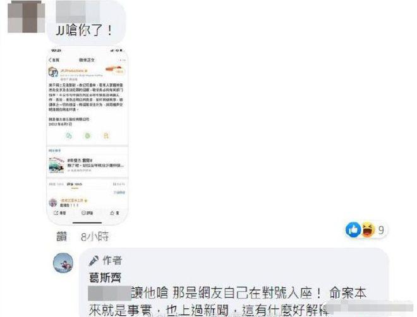Select the comments tab in the Weibo post

point(75,184)
